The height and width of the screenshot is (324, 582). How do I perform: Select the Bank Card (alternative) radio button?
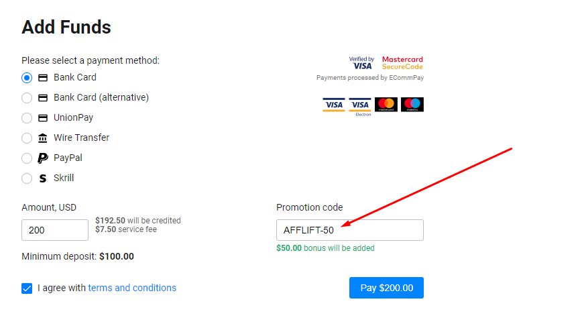tap(27, 98)
